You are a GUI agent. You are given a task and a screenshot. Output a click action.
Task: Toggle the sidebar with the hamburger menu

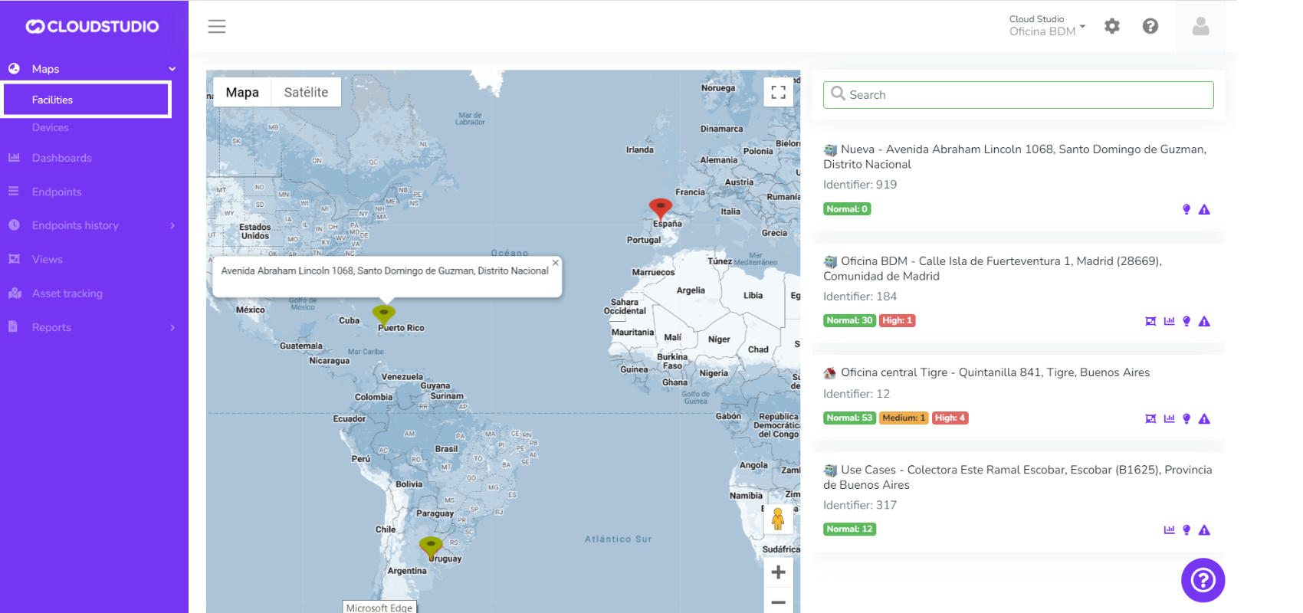tap(217, 26)
